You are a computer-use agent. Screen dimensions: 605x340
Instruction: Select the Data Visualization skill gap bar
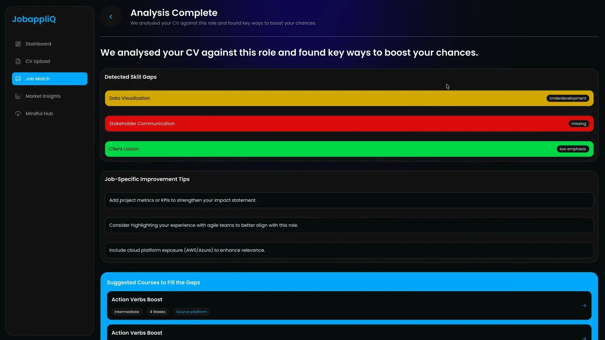pos(349,98)
